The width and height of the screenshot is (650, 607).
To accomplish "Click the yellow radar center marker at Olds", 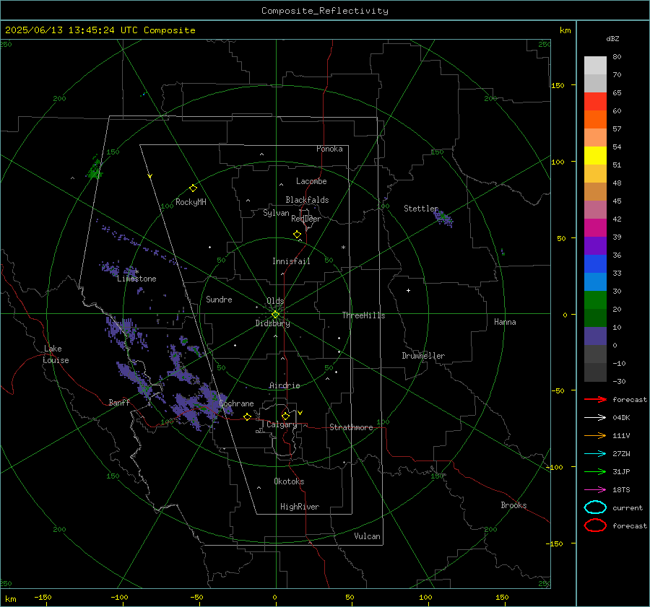I will pyautogui.click(x=275, y=315).
